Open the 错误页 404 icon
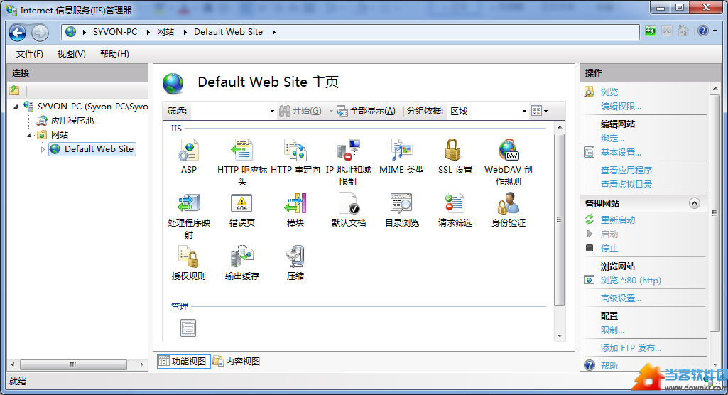The height and width of the screenshot is (395, 728). [241, 204]
